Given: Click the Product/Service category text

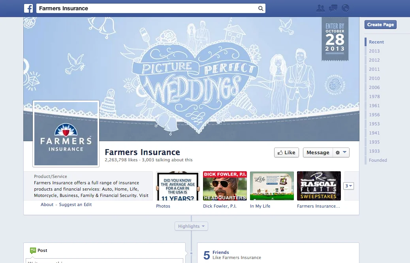Looking at the screenshot, I should [51, 176].
